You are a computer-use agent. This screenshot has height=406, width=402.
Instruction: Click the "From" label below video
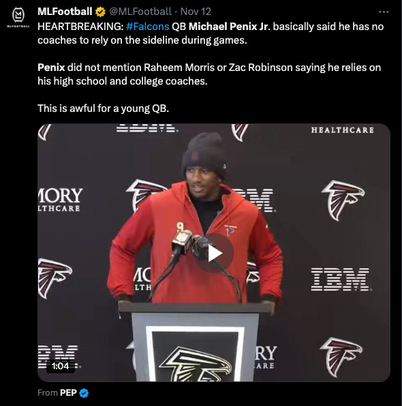click(48, 393)
